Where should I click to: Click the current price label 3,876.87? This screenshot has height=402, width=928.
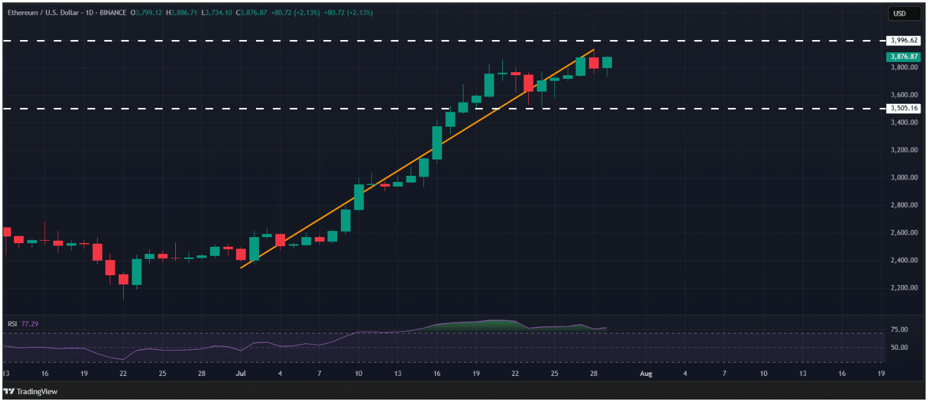point(903,56)
